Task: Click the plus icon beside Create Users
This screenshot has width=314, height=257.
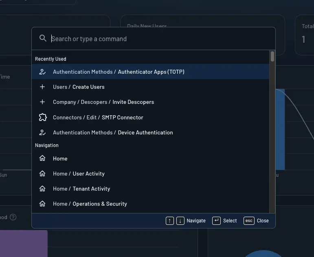Action: point(42,87)
